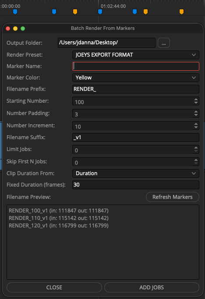Decrease Starting Number with down arrow
The width and height of the screenshot is (205, 299).
196,103
